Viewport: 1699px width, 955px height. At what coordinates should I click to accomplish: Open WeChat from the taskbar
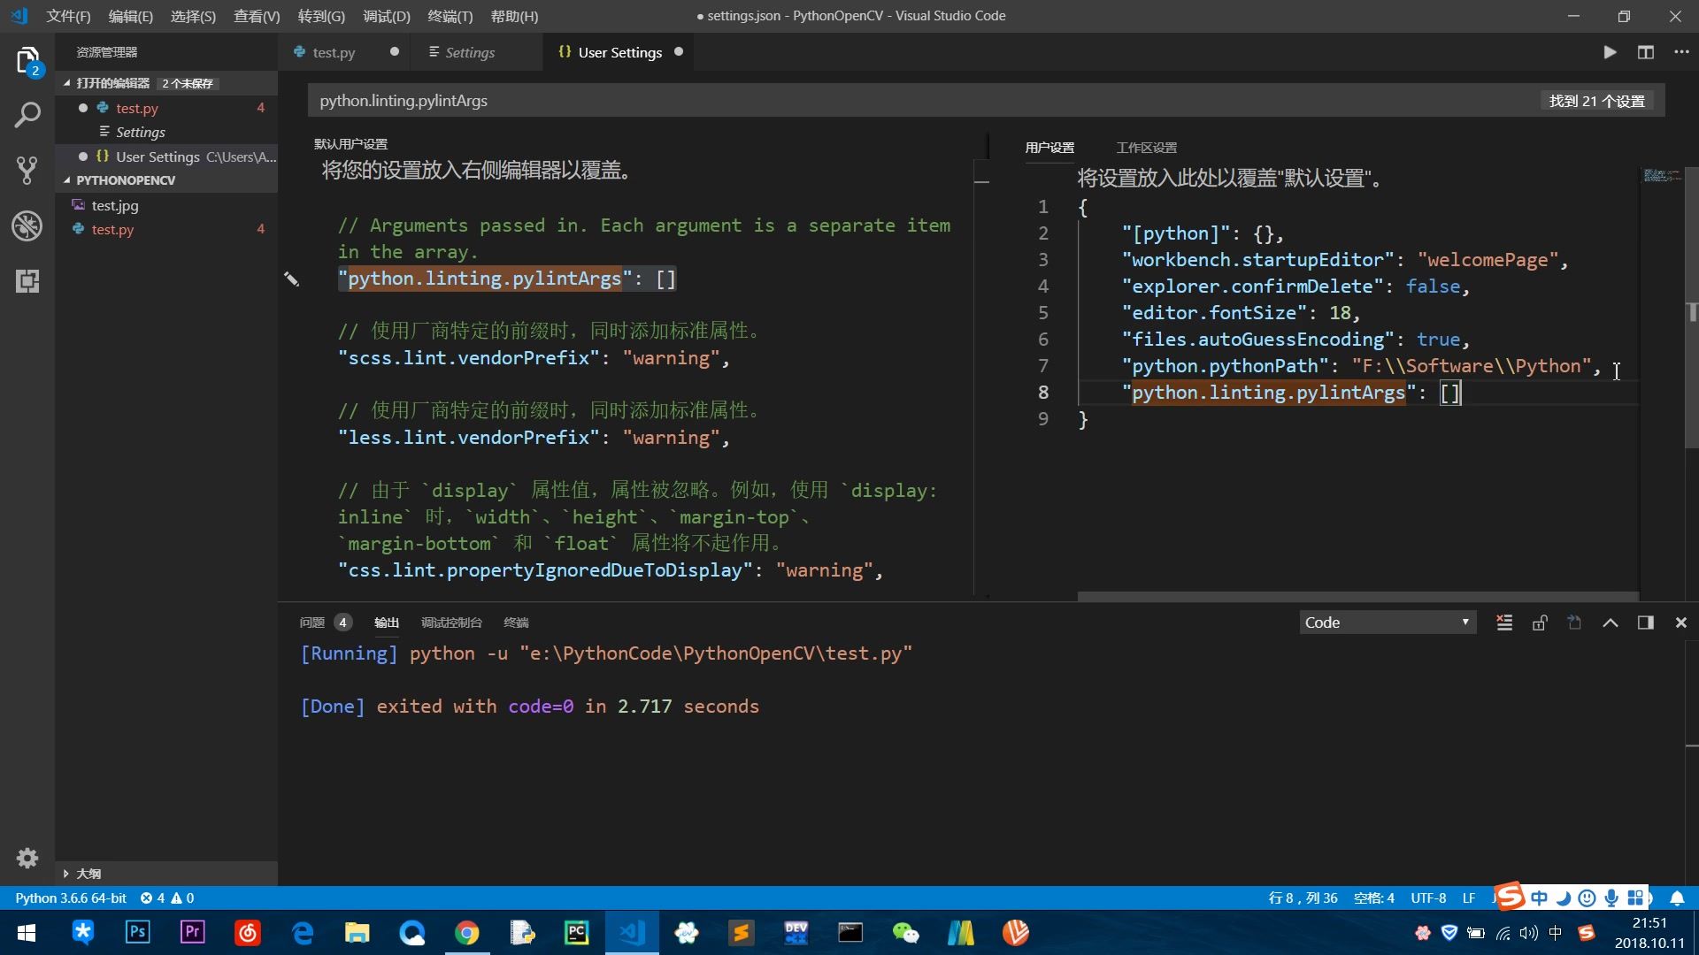click(x=905, y=932)
